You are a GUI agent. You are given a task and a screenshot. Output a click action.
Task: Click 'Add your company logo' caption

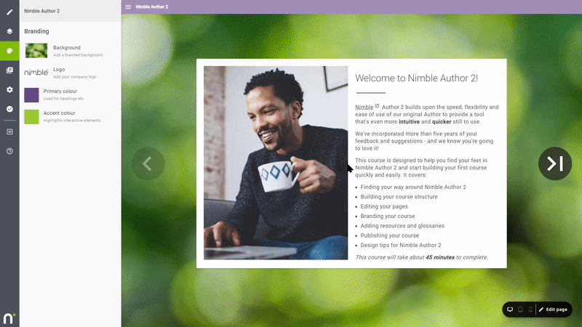(75, 77)
